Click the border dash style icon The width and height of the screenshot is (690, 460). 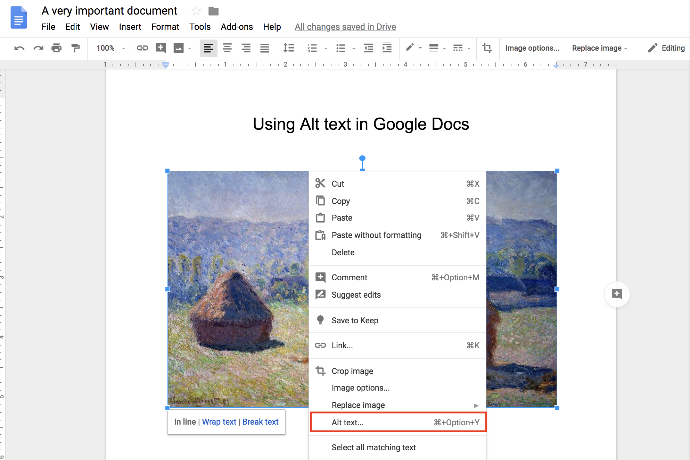[x=458, y=48]
